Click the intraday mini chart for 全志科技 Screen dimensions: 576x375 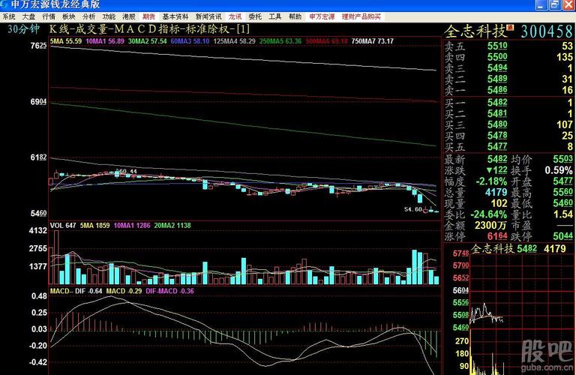(522, 315)
